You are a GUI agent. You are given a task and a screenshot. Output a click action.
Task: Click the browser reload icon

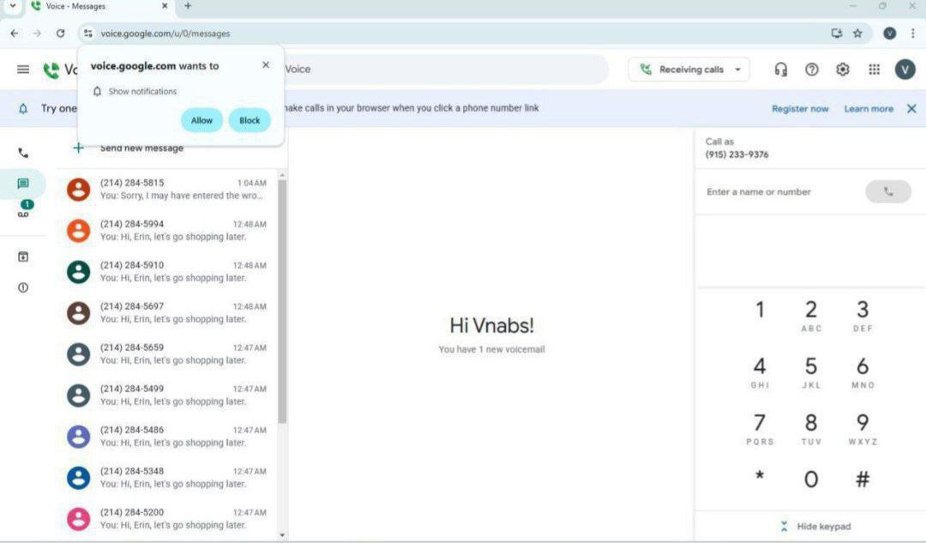60,33
